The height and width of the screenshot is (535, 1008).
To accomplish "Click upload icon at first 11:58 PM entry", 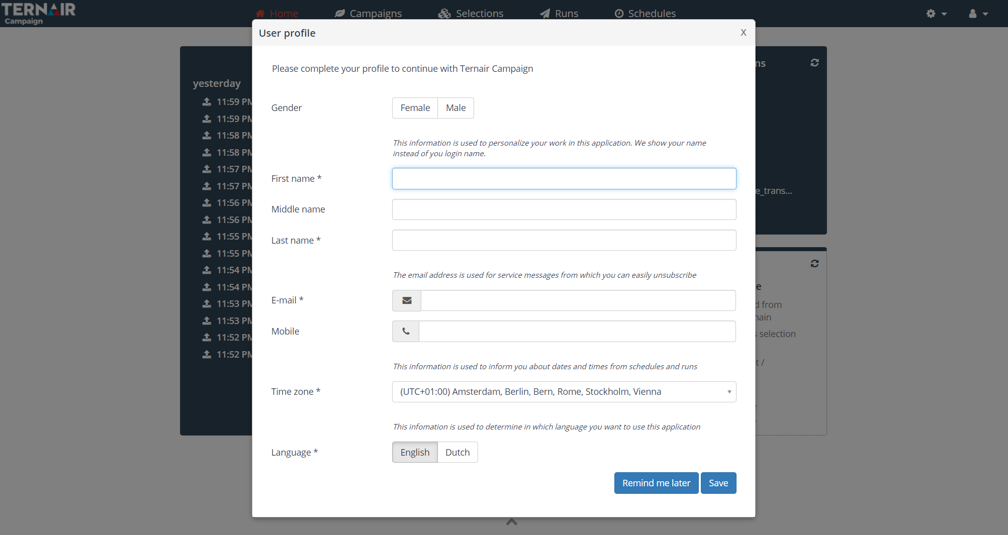I will 207,135.
